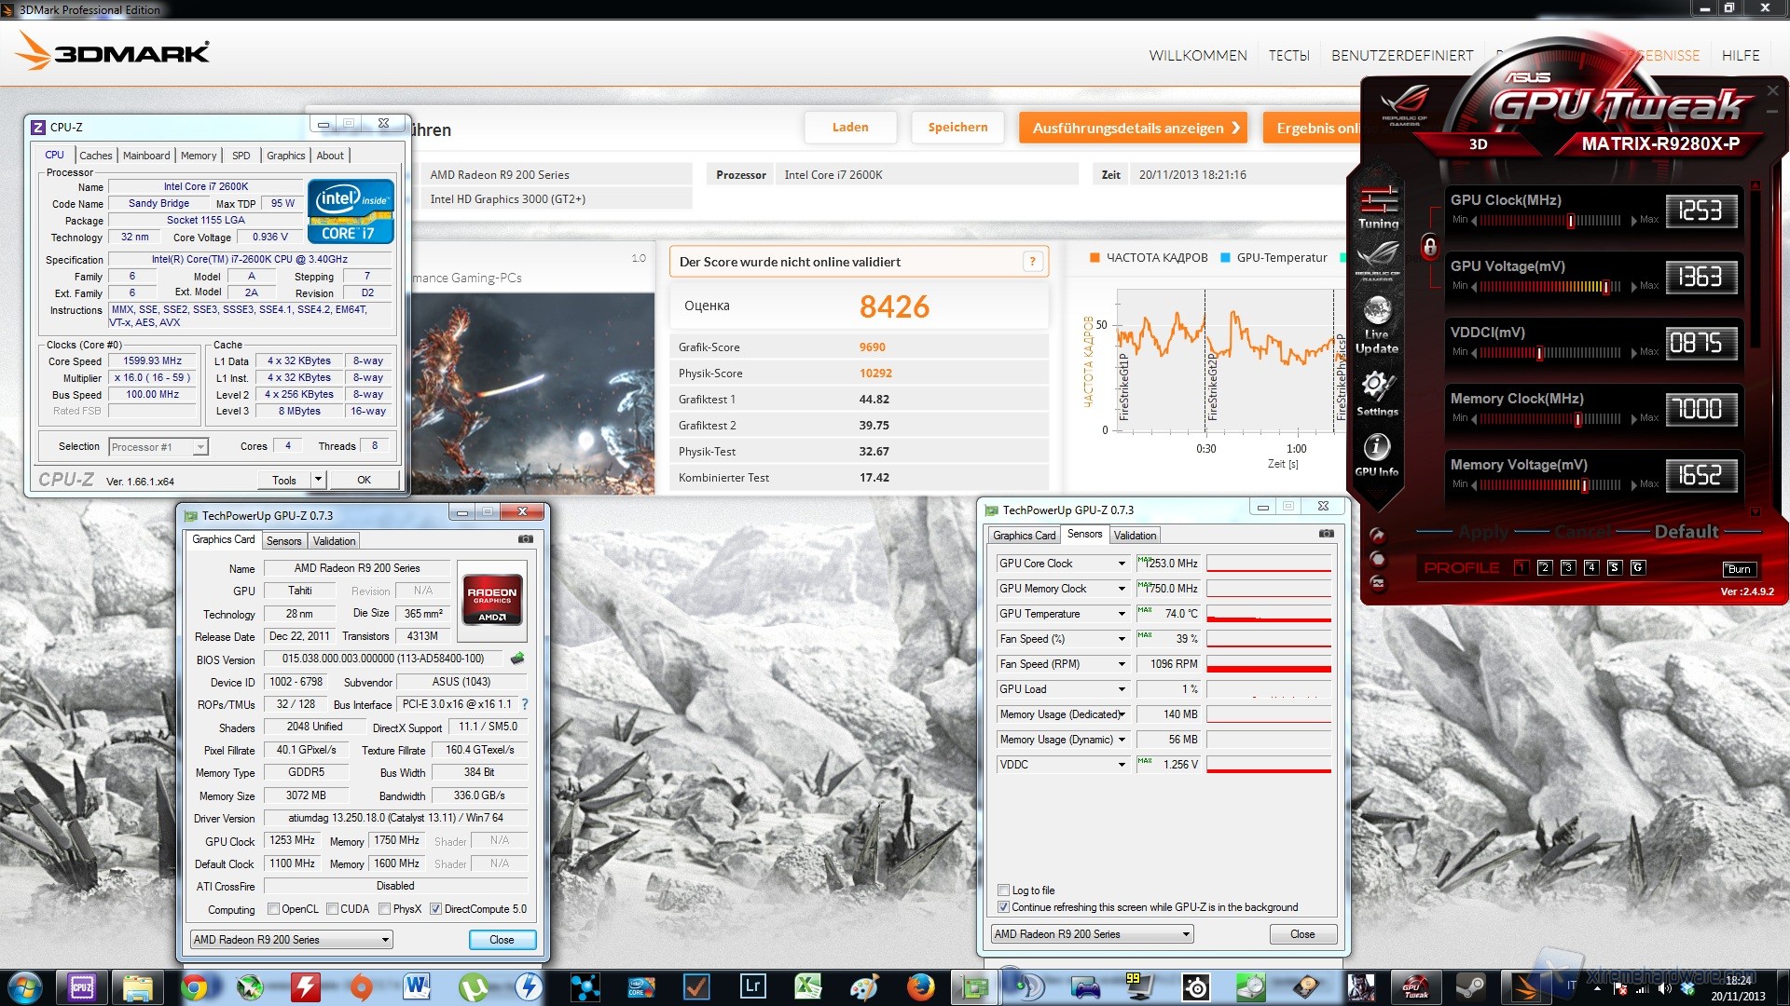Expand the GPU Core Clock sensor dropdown
Viewport: 1790px width, 1006px height.
[x=1122, y=564]
